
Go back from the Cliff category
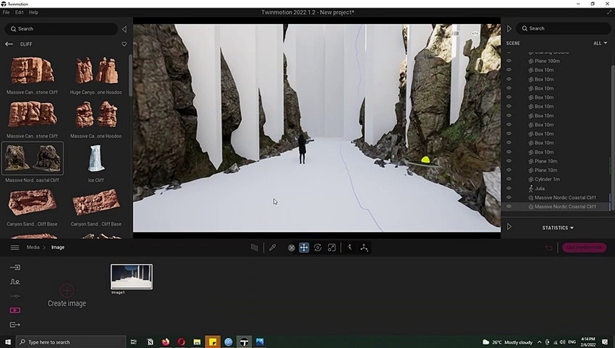[x=9, y=44]
